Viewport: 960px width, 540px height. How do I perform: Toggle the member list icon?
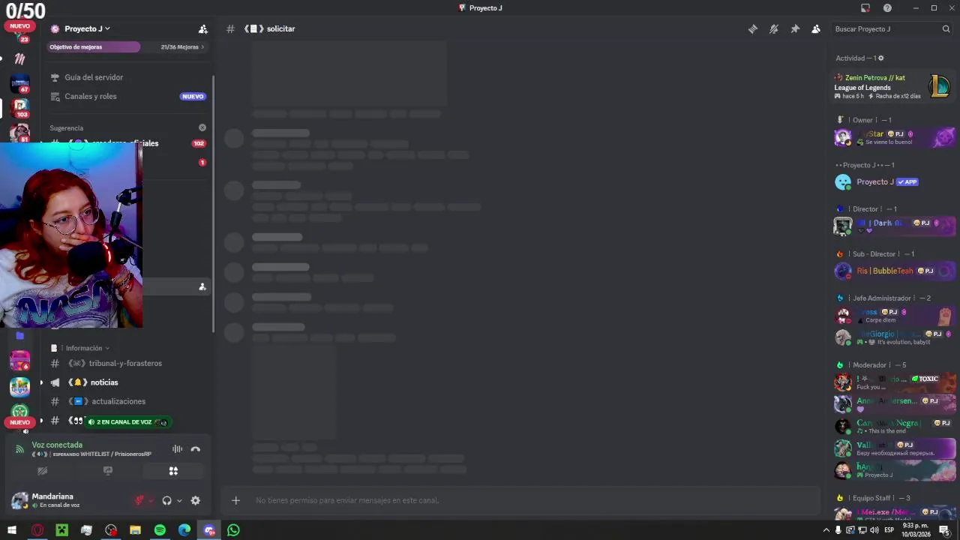[x=816, y=29]
